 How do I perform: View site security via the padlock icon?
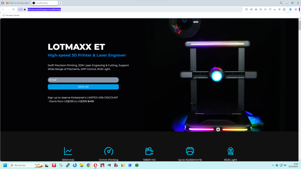(25, 9)
